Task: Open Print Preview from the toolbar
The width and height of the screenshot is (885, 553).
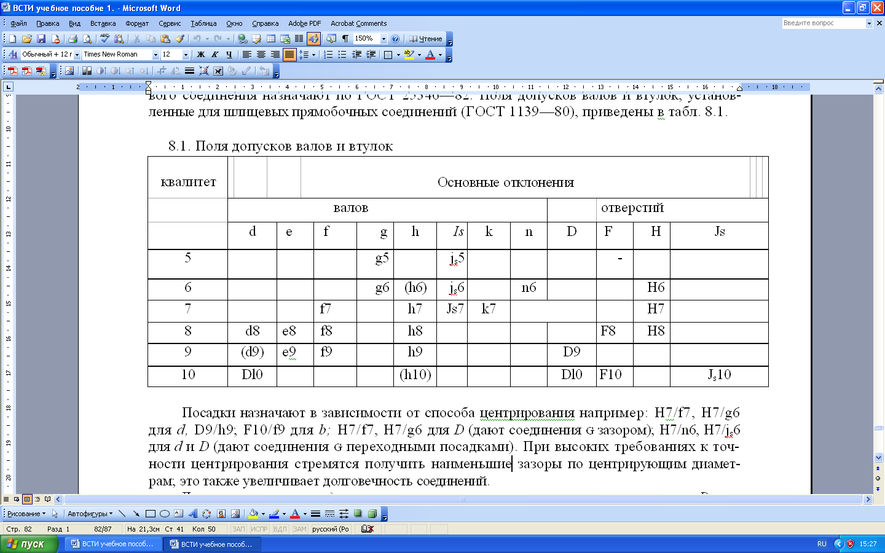Action: click(87, 39)
